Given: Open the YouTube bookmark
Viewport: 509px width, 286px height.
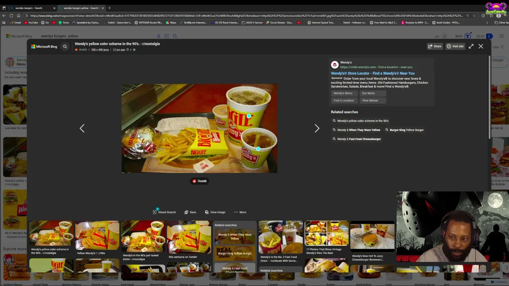Looking at the screenshot, I should pos(31,23).
